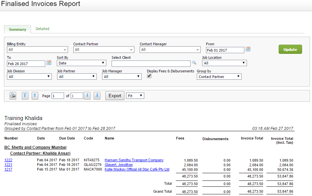Click the print report icon
This screenshot has height=196, width=312.
[x=13, y=96]
